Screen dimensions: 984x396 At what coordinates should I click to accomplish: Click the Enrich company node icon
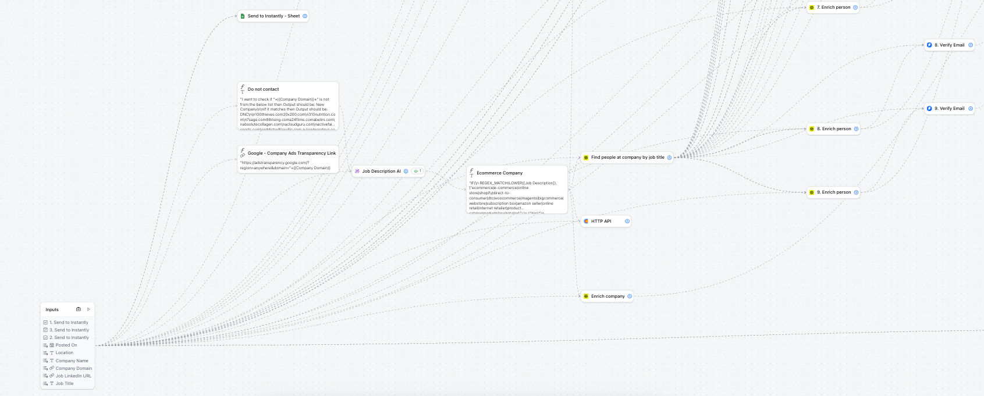586,296
